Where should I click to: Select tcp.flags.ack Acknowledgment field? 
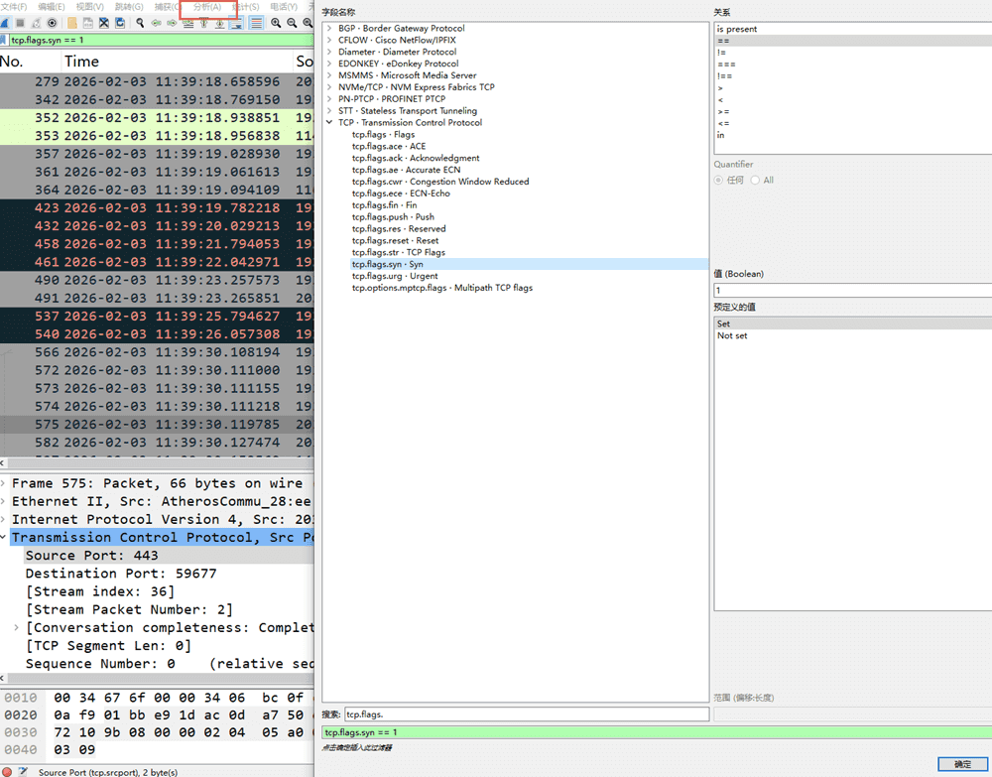pyautogui.click(x=415, y=158)
